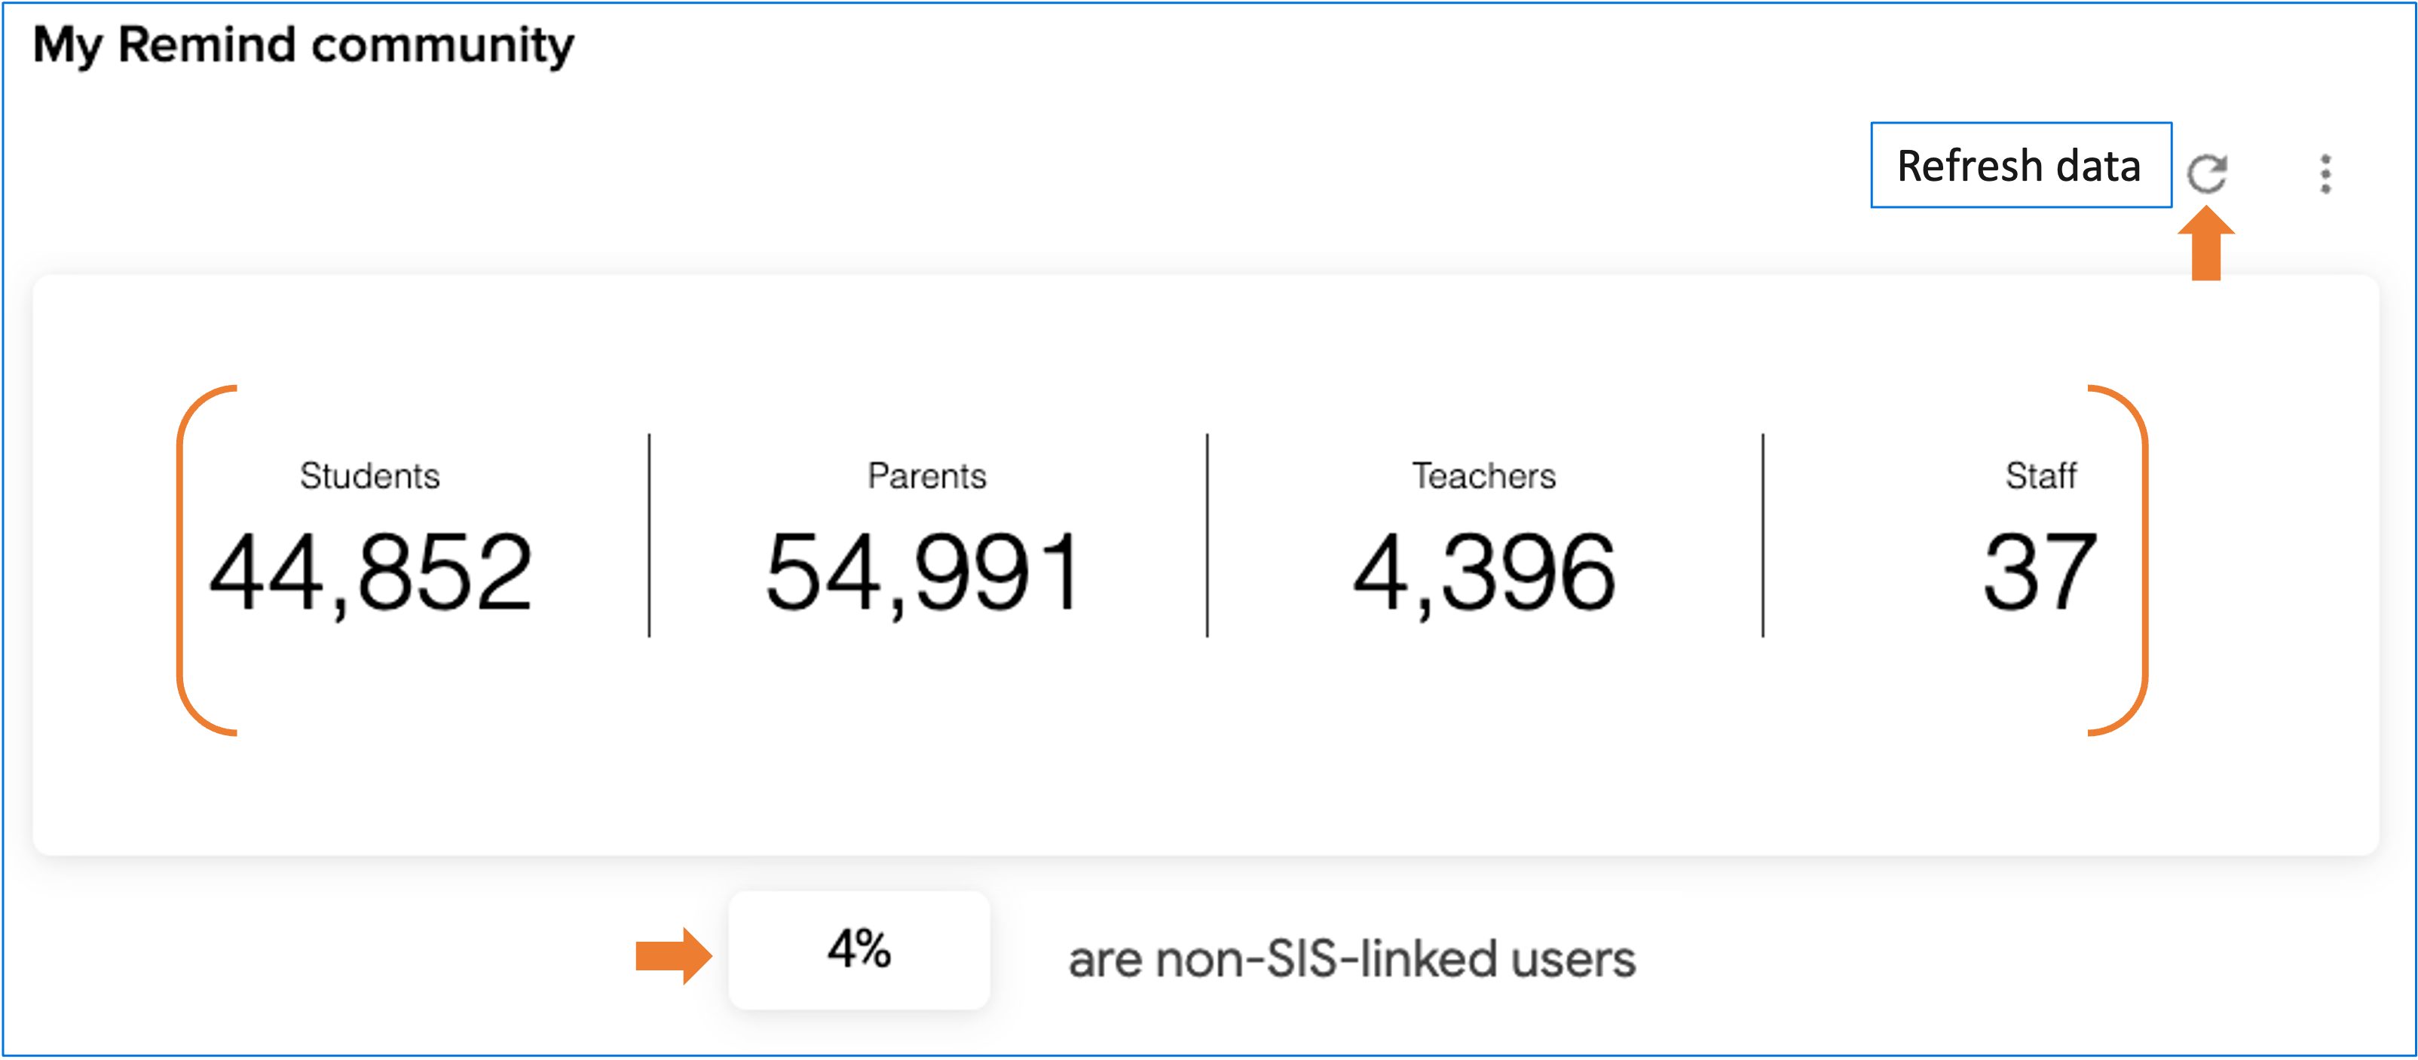Click the right orange bracket
This screenshot has width=2418, height=1060.
pyautogui.click(x=2117, y=560)
